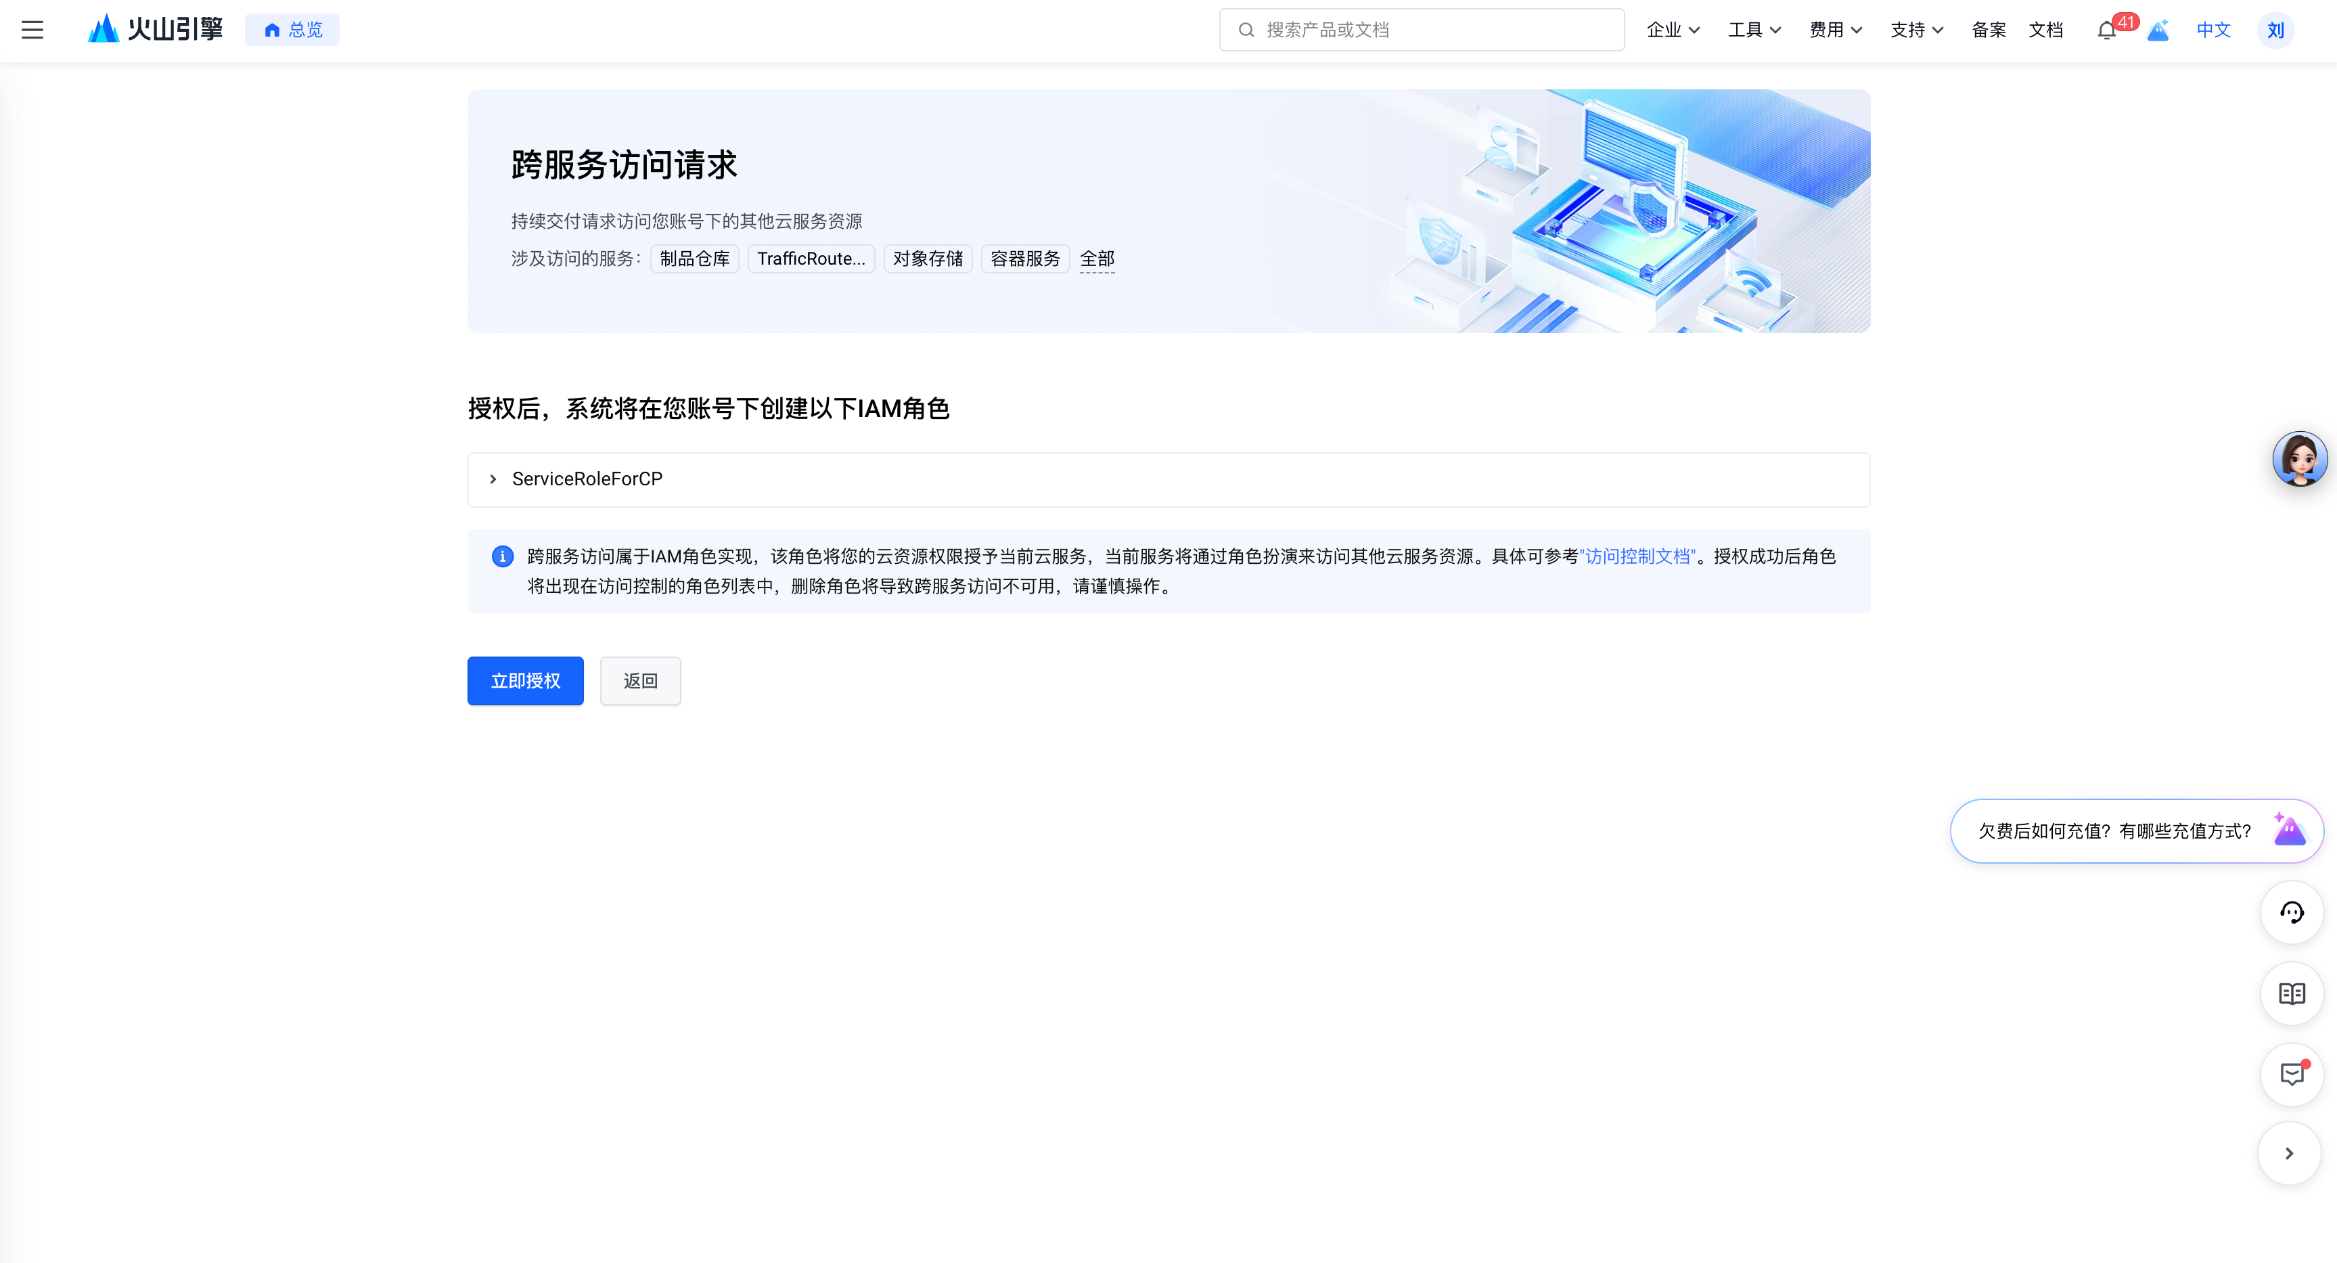Open the 访问控制文档 link
Viewport: 2337px width, 1263px height.
[x=1639, y=557]
